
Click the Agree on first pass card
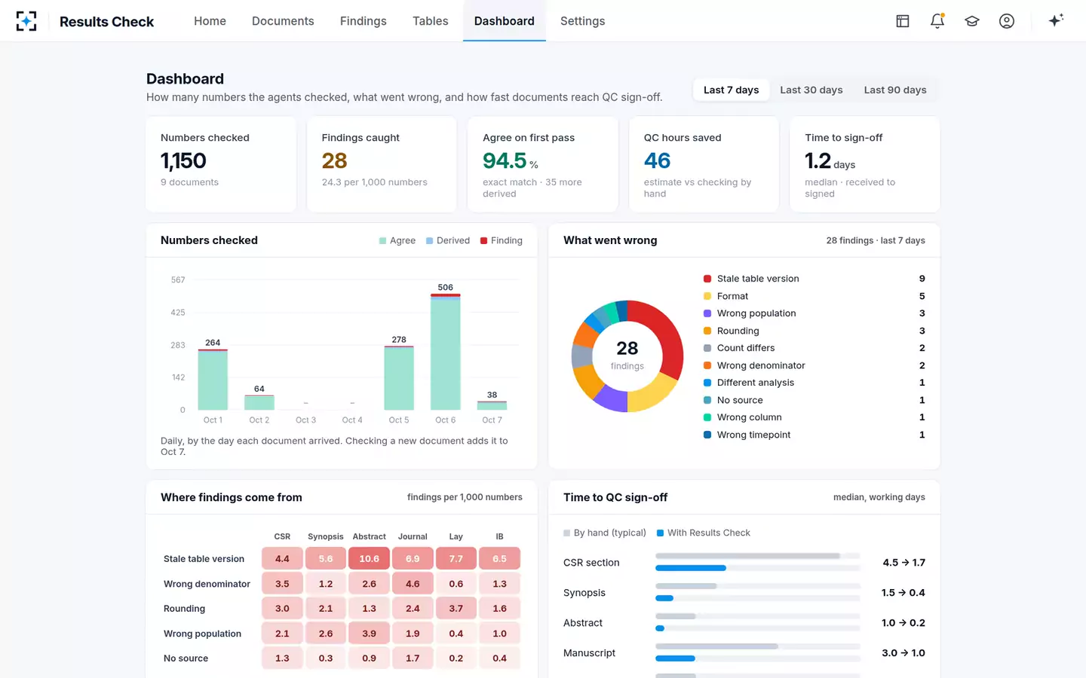543,164
